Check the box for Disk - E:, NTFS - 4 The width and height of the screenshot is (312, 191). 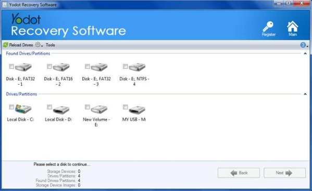pyautogui.click(x=126, y=66)
